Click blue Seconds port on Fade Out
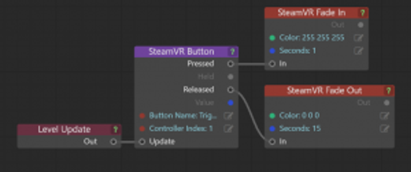Image resolution: width=411 pixels, height=172 pixels. click(x=272, y=128)
